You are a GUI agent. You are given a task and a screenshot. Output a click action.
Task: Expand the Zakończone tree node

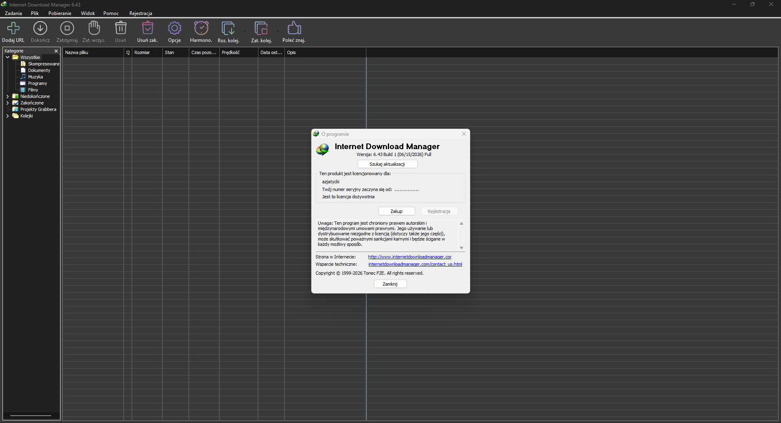pos(7,103)
